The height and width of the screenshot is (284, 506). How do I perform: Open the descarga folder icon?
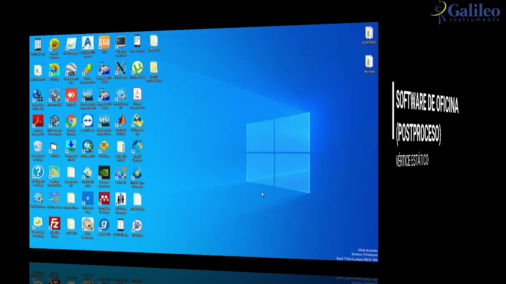pyautogui.click(x=369, y=64)
